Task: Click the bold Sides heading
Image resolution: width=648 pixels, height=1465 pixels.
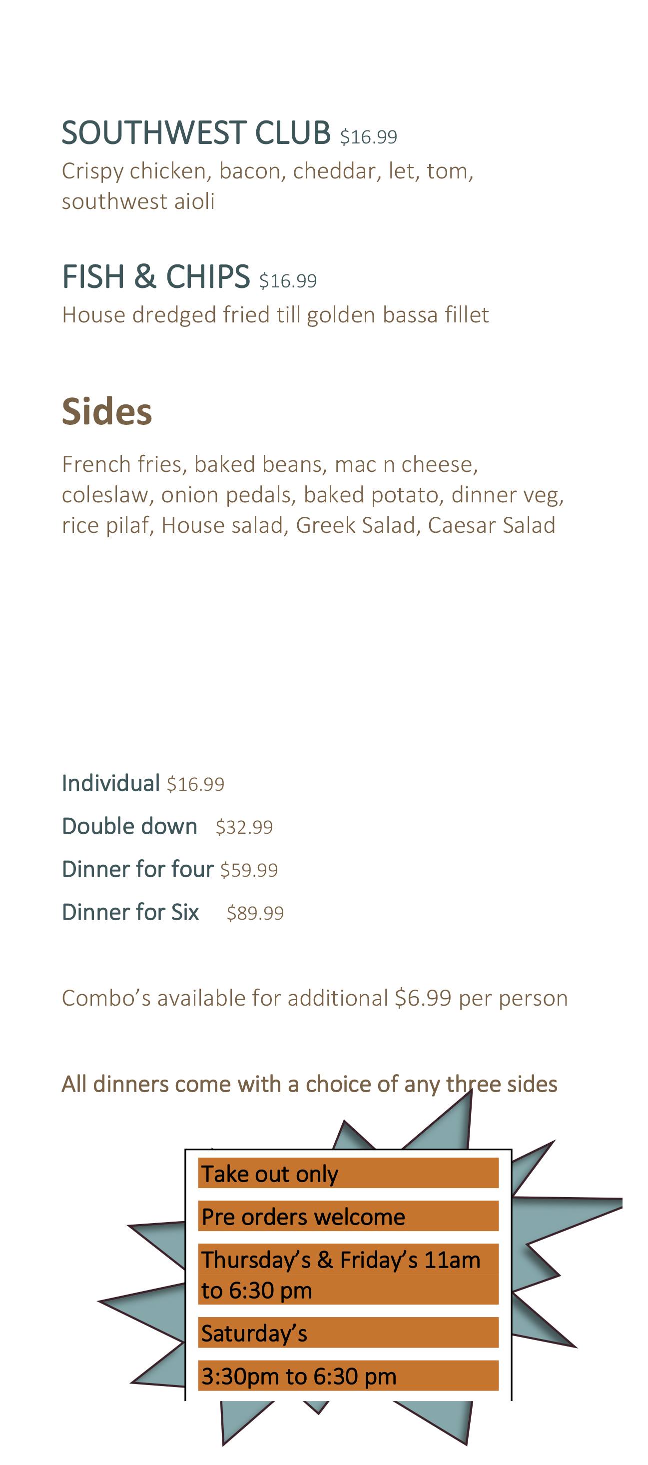Action: coord(107,411)
